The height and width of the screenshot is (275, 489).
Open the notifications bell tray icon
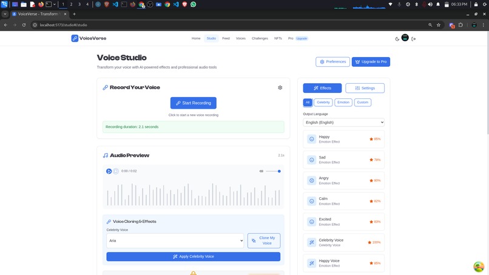[438, 4]
